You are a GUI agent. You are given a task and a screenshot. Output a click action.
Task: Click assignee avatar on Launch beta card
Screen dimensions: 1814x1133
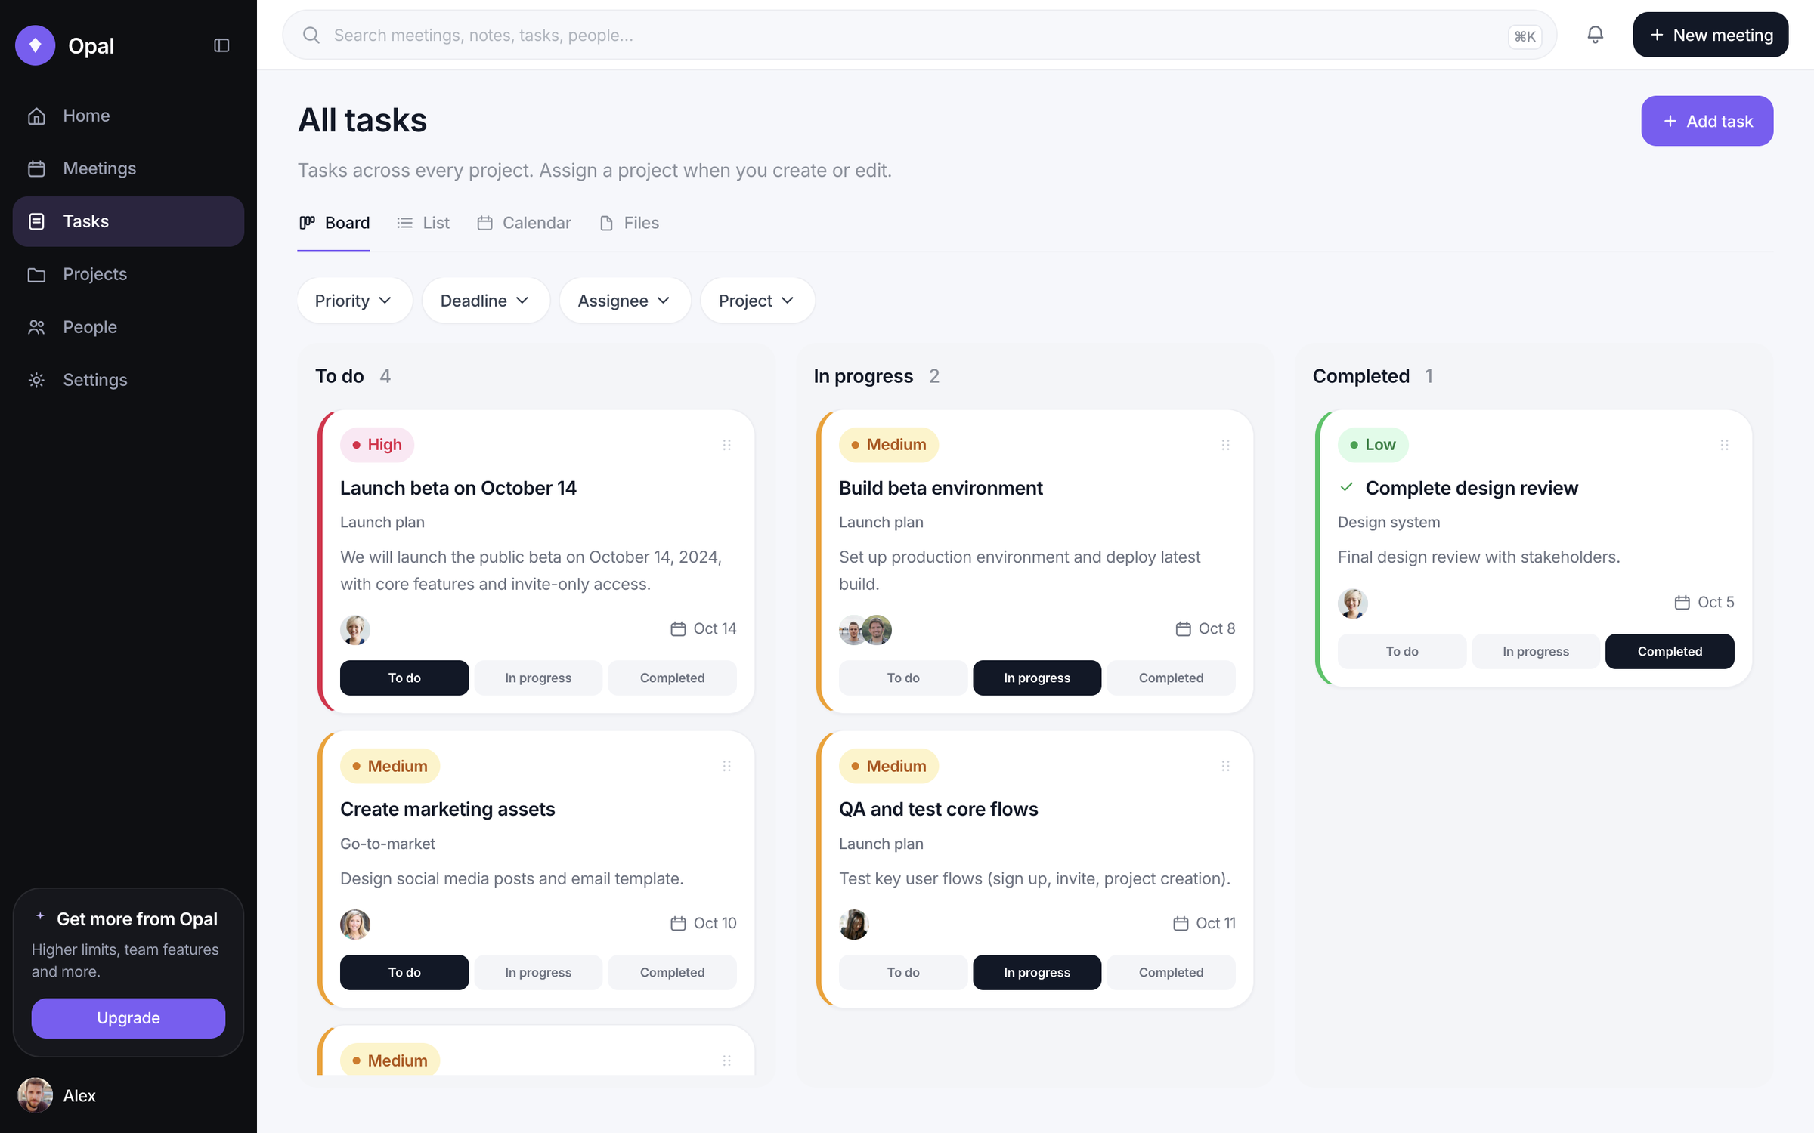(355, 629)
